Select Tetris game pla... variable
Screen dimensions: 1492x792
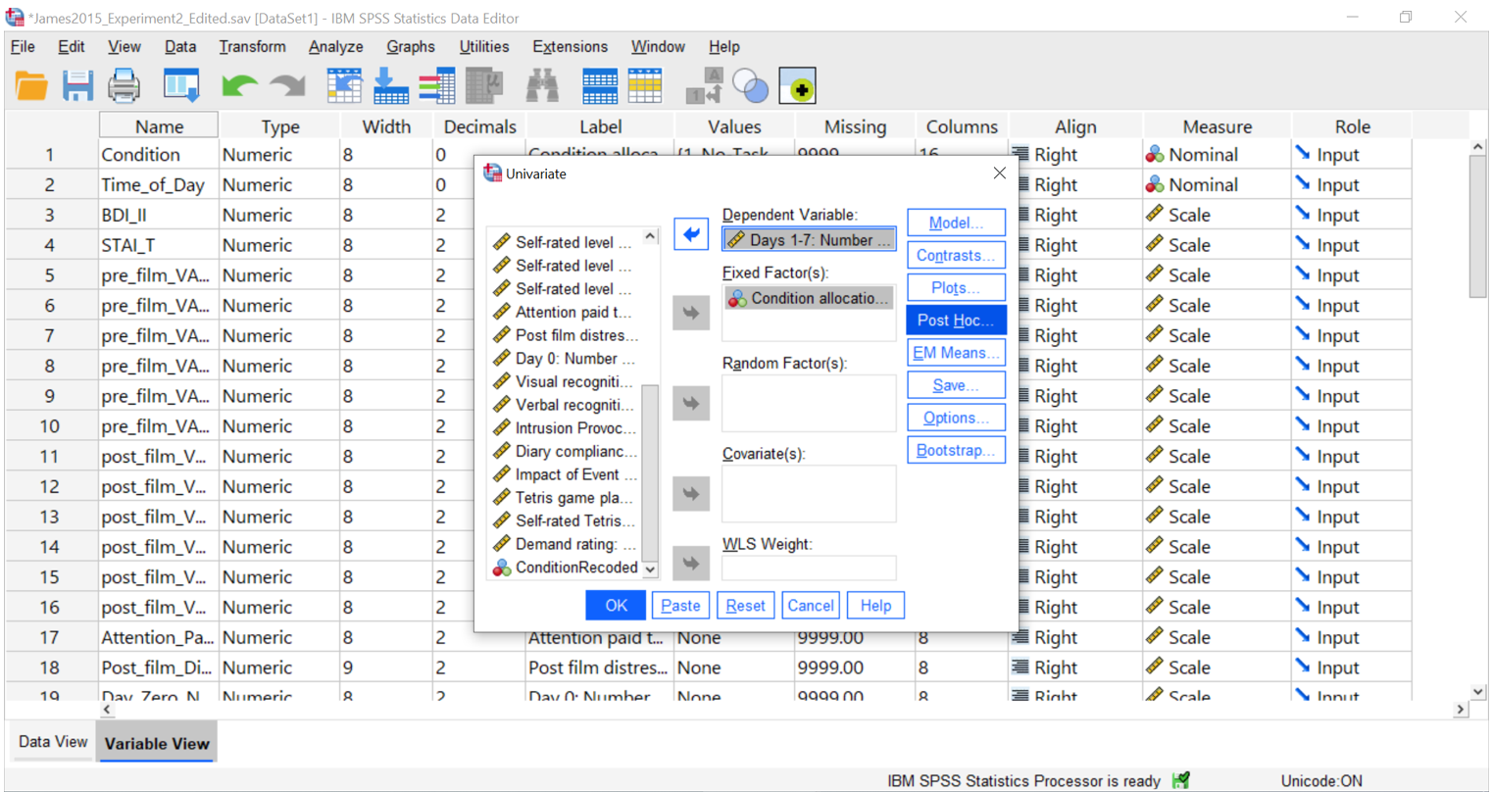pos(566,497)
